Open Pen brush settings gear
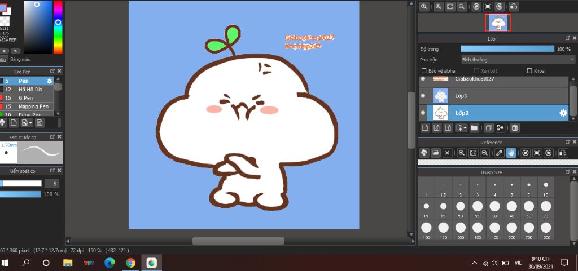578x271 pixels. 50,81
